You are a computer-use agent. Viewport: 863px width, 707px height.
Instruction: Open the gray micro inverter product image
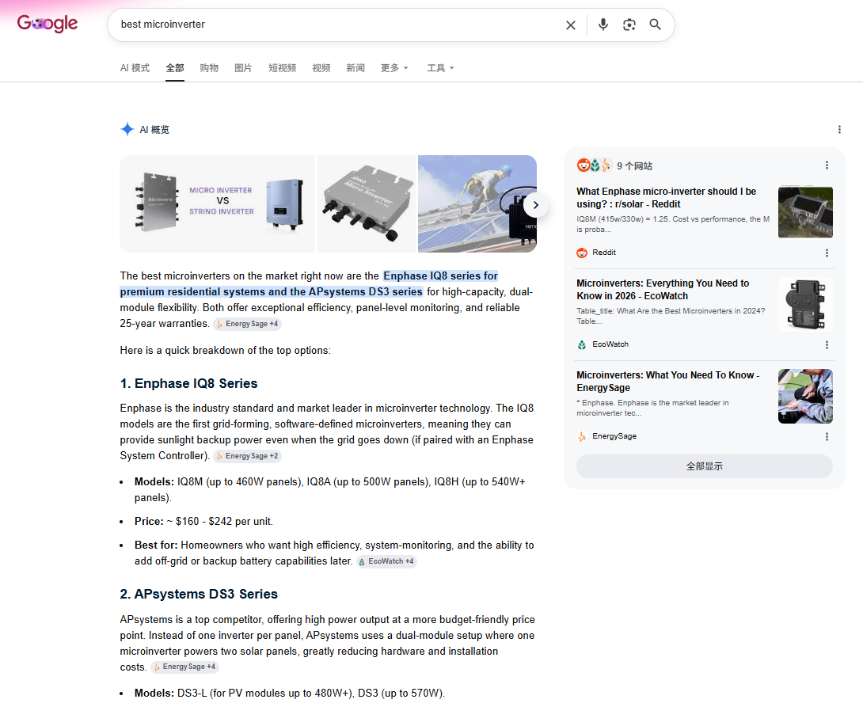tap(367, 203)
